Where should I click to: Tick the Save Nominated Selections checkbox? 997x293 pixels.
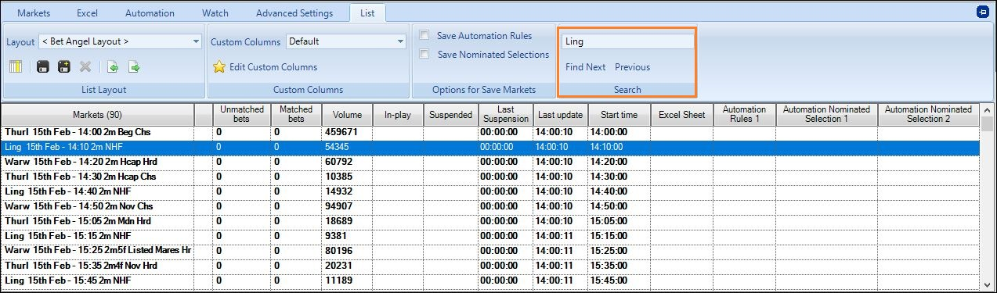pos(424,55)
